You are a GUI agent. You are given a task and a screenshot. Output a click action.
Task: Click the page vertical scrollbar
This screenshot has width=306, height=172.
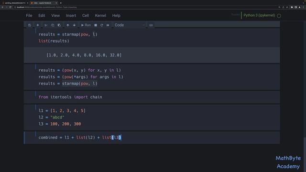[x=305, y=155]
